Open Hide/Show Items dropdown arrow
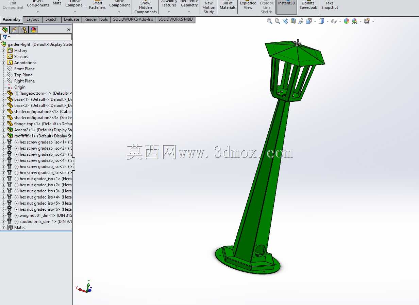The image size is (419, 305). (x=340, y=21)
